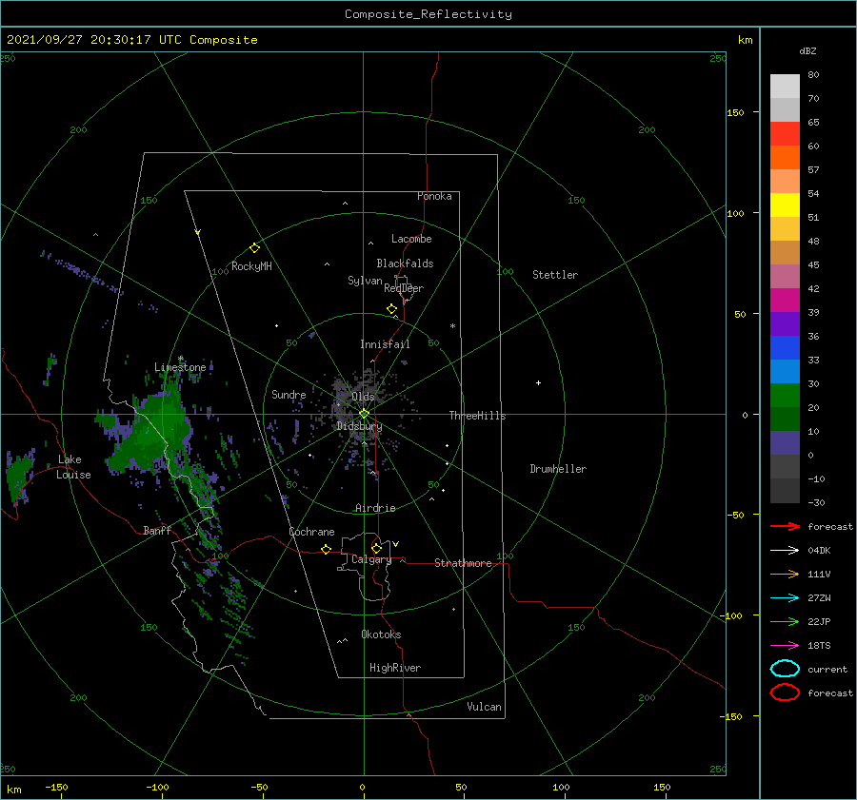This screenshot has width=857, height=800.
Task: Click the ThreeHills label
Action: (x=478, y=416)
